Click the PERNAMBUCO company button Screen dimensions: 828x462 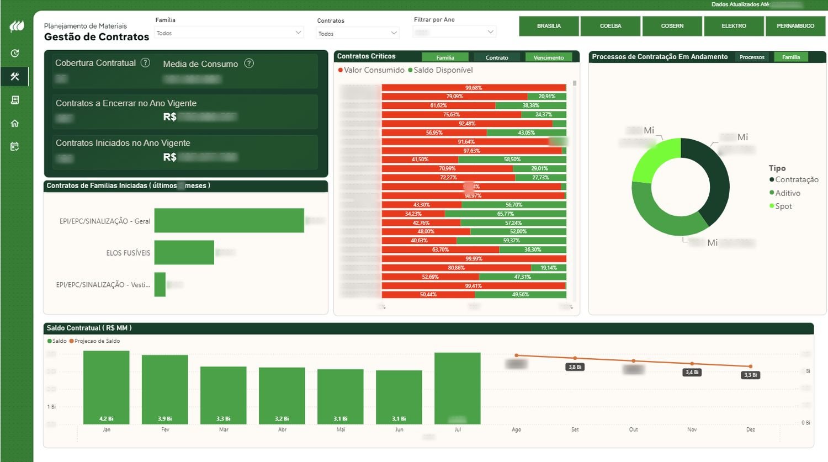(795, 26)
